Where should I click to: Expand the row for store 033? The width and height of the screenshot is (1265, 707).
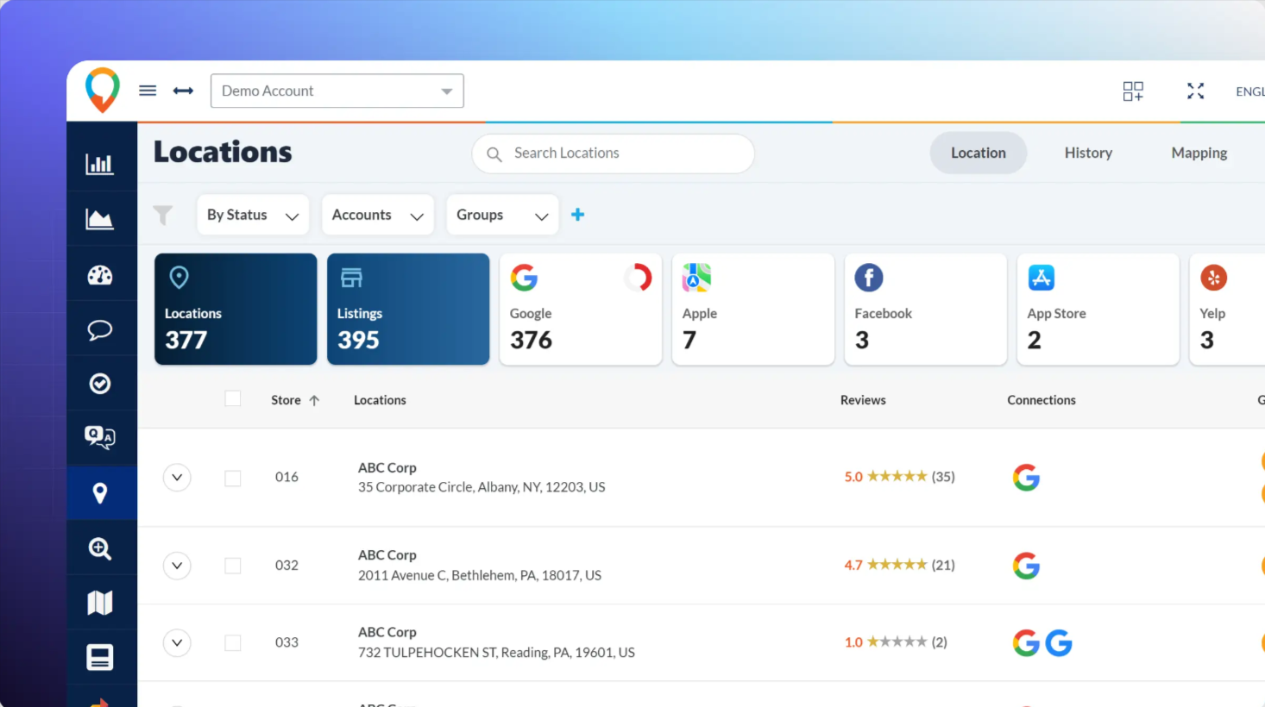[x=177, y=643]
